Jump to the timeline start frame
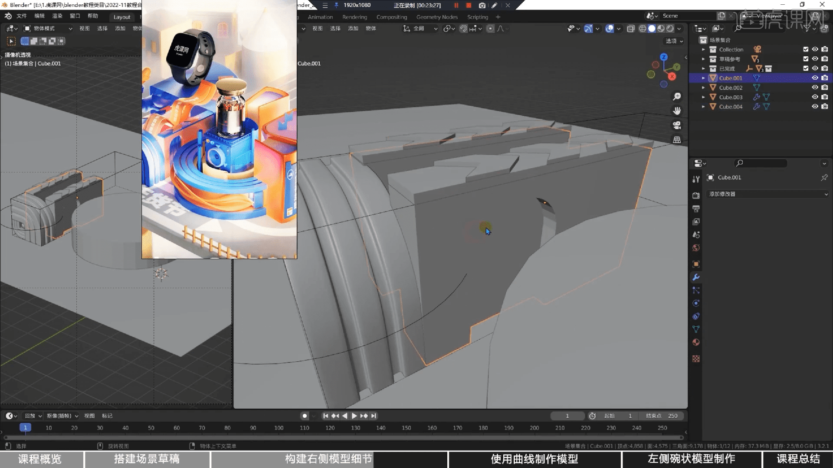The height and width of the screenshot is (468, 833). click(x=325, y=416)
